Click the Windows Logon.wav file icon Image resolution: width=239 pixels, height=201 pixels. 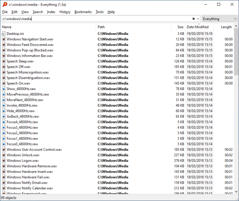point(4,160)
